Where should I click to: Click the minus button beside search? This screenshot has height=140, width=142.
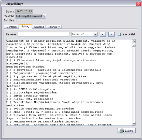(103, 34)
